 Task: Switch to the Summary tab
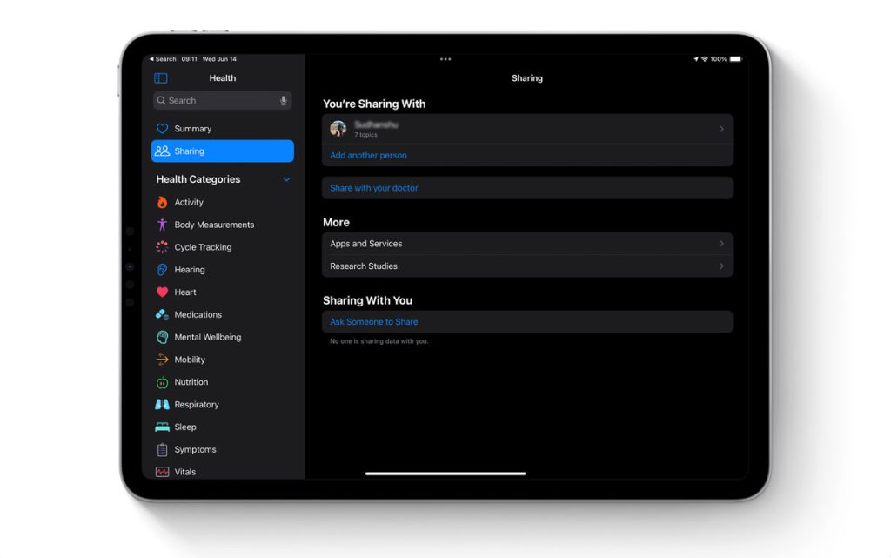point(192,129)
